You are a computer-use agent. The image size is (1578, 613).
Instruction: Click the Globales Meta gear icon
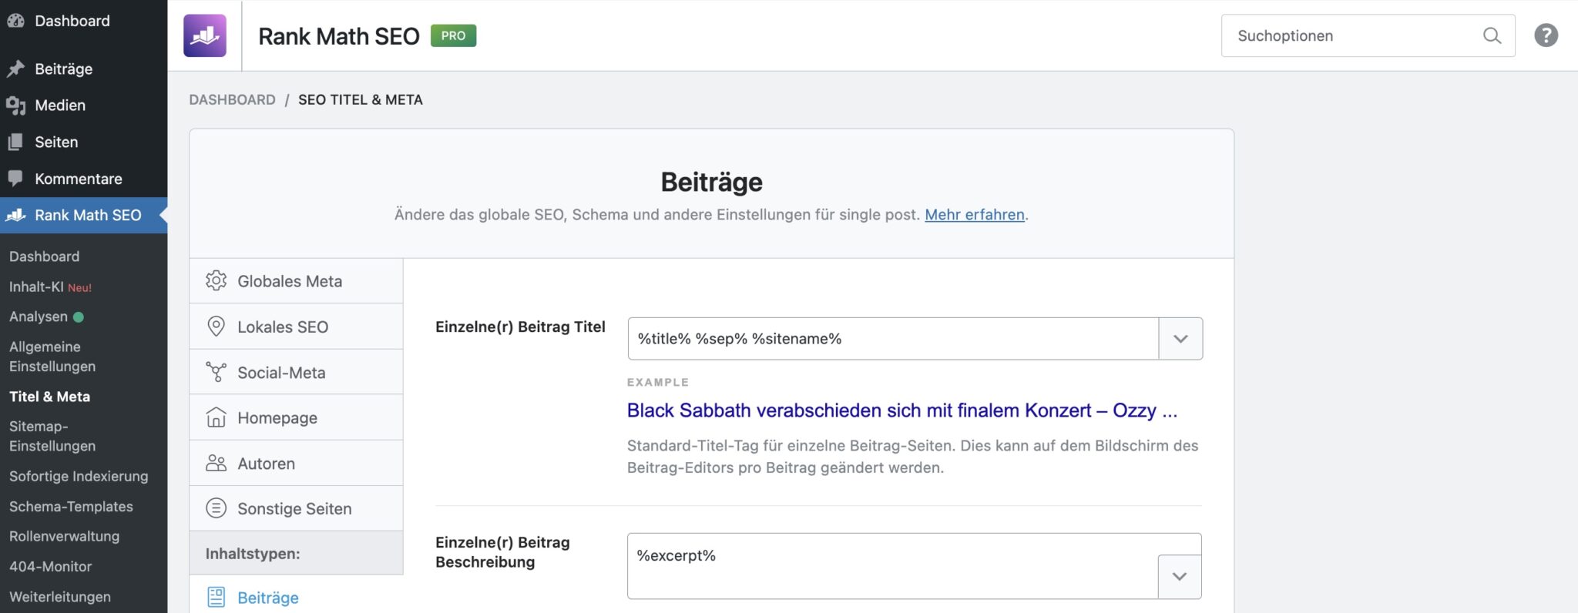tap(217, 281)
